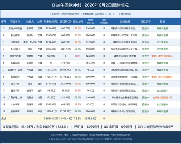This screenshot has width=181, height=144.
Task: Click the 重要：请款资料公司 remark in row 5
Action: point(162,56)
